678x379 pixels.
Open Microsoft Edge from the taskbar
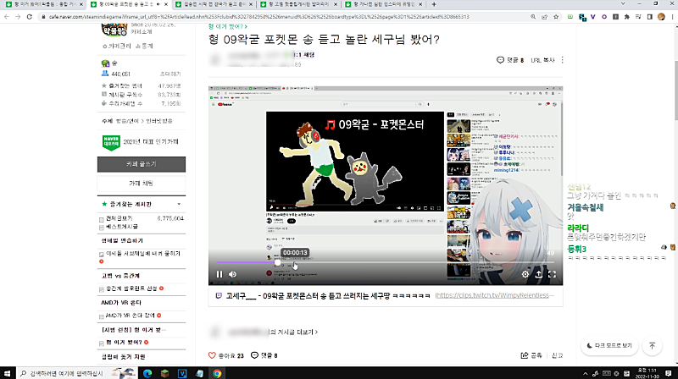point(147,373)
